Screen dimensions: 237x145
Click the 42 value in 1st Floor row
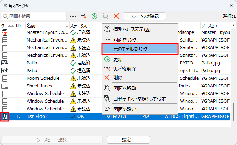[146, 117]
